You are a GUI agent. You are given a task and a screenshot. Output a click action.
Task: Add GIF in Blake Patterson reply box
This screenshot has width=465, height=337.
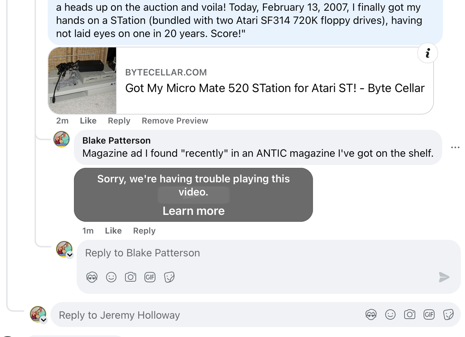pos(150,277)
